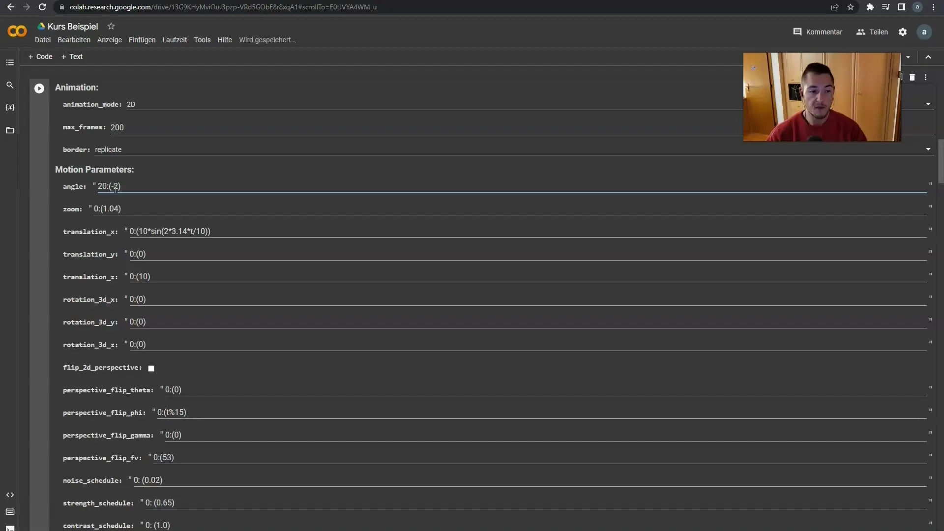This screenshot has width=944, height=531.
Task: Click the Settings gear icon
Action: coord(903,31)
